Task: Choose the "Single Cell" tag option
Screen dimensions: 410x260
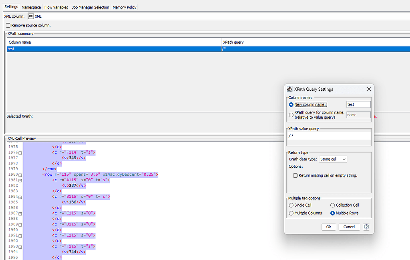Action: [292, 205]
